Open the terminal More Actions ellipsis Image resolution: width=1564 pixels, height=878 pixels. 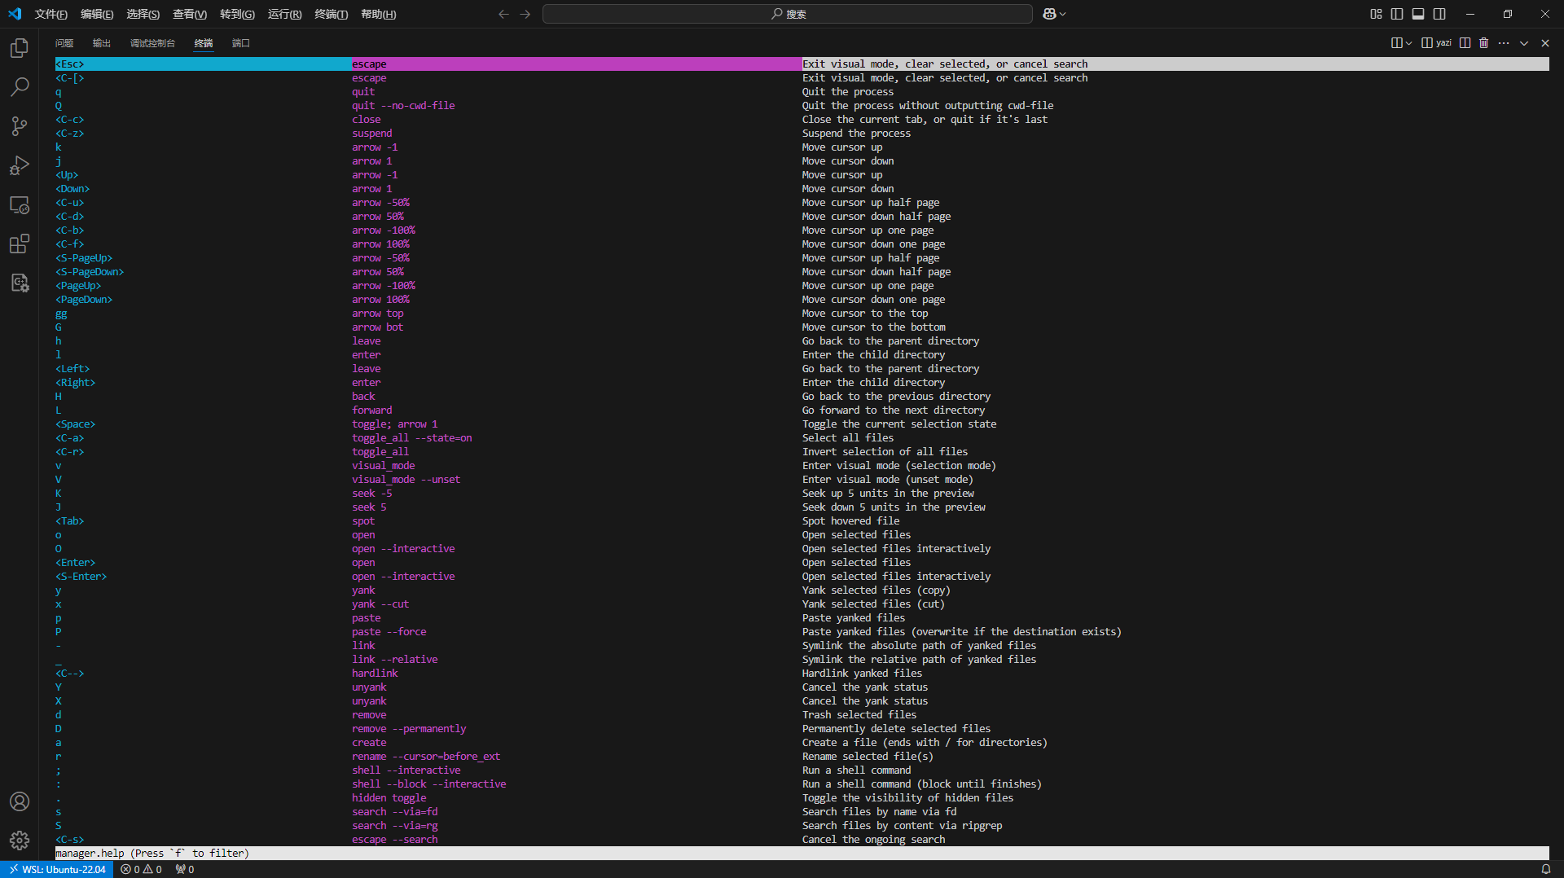[x=1504, y=43]
